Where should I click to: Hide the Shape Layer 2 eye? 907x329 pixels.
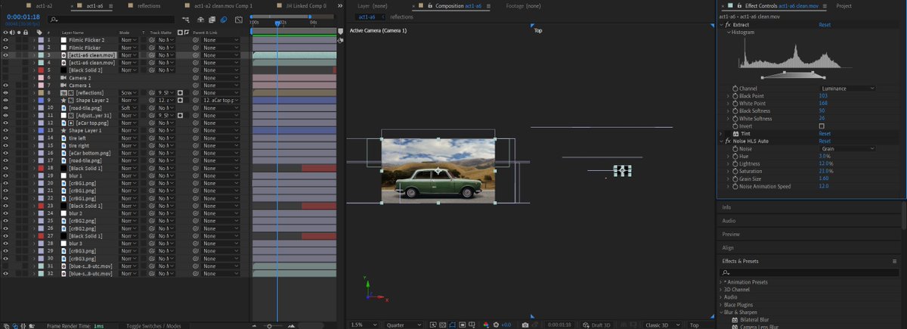coord(5,101)
